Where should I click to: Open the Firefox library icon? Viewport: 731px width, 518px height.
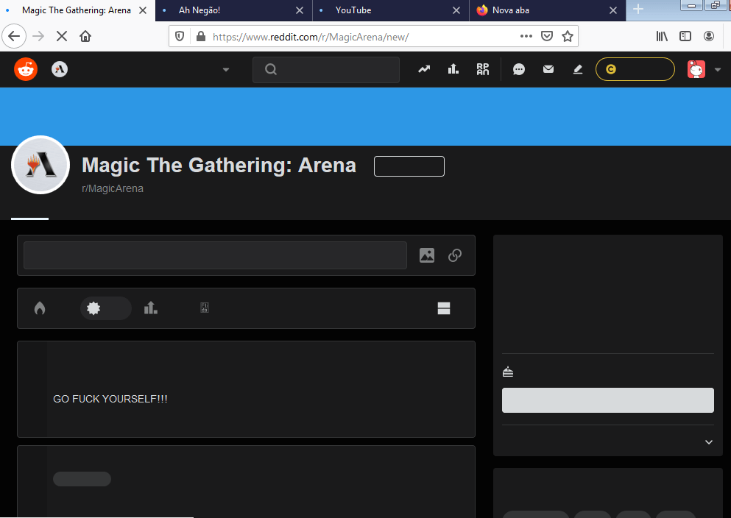pyautogui.click(x=662, y=36)
